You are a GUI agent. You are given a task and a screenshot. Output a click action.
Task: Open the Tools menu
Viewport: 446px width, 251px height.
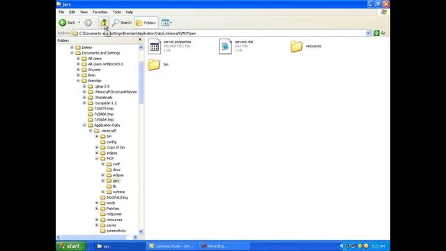116,13
